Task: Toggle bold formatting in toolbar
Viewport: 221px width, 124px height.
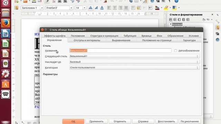Action: [90, 8]
